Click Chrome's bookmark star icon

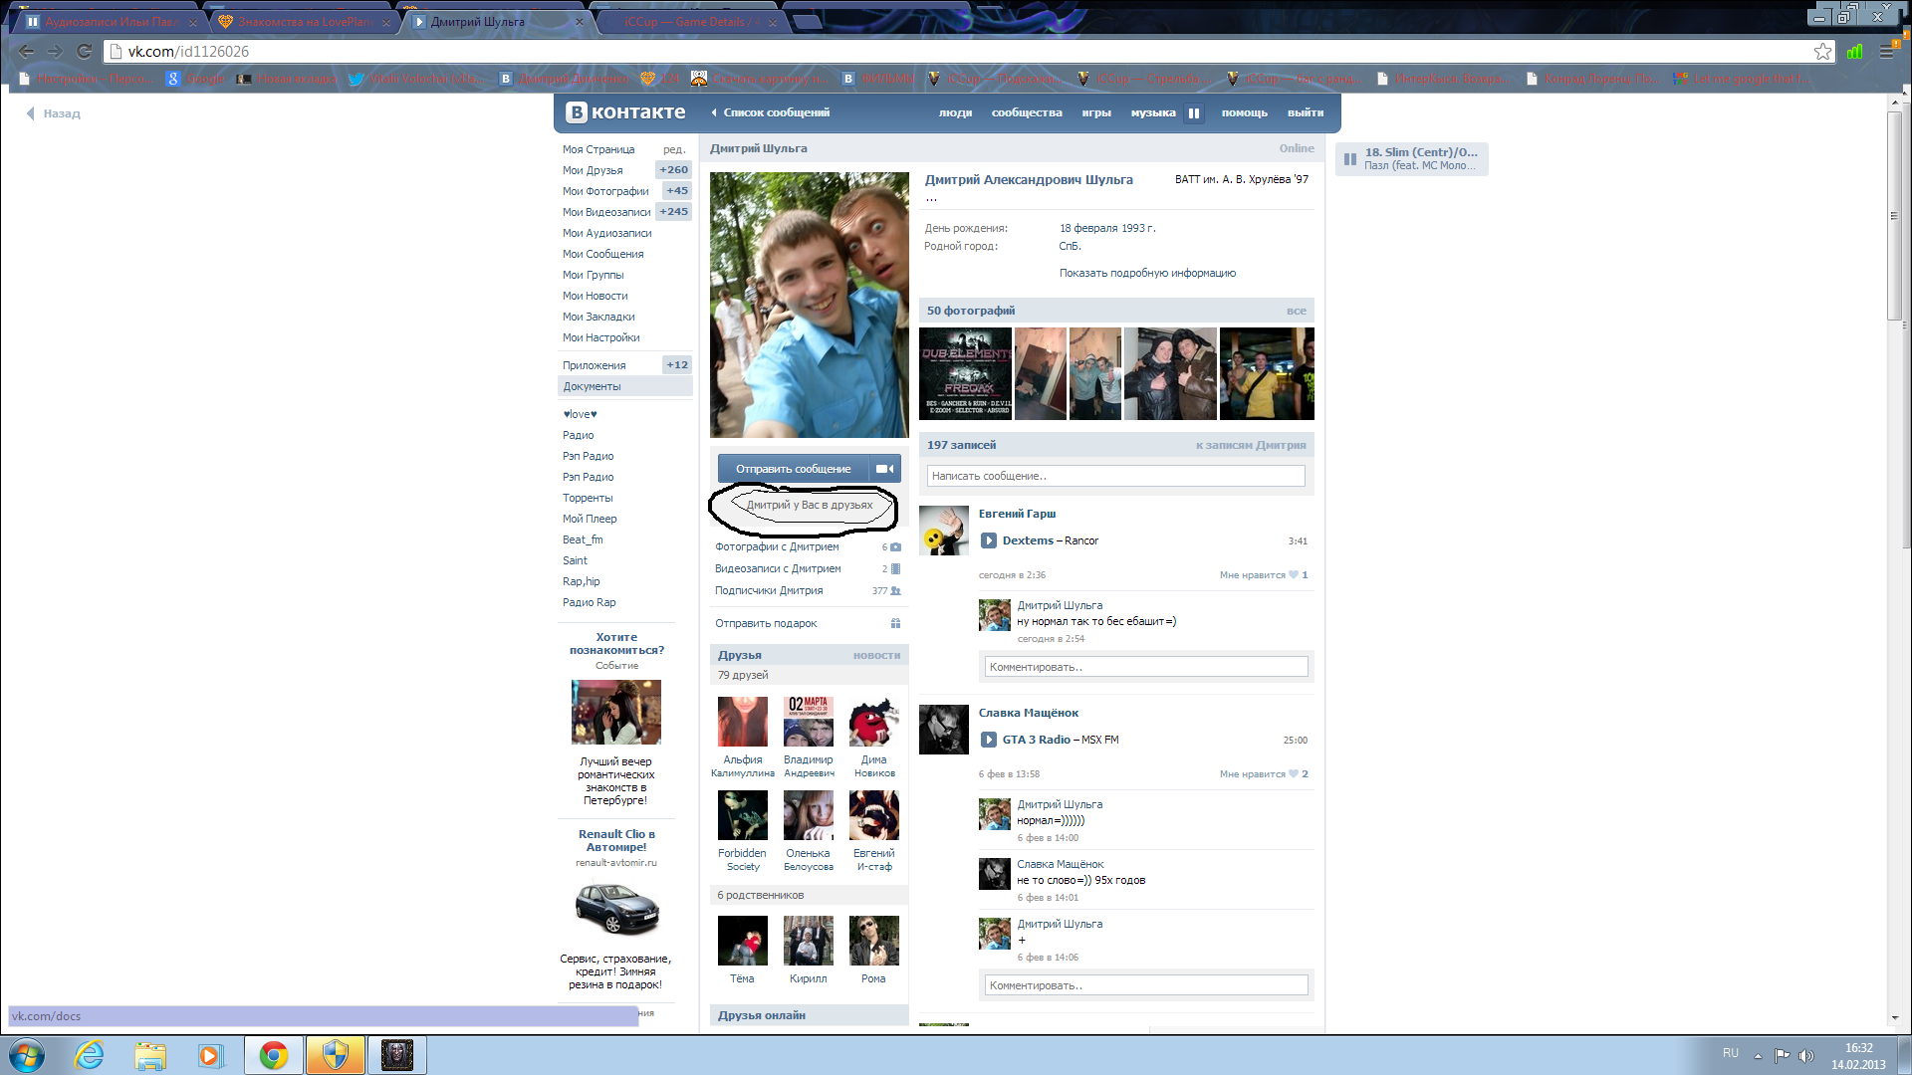(1822, 52)
